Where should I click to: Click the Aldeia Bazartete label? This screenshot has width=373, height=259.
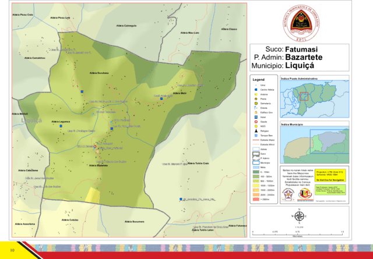tap(99, 165)
